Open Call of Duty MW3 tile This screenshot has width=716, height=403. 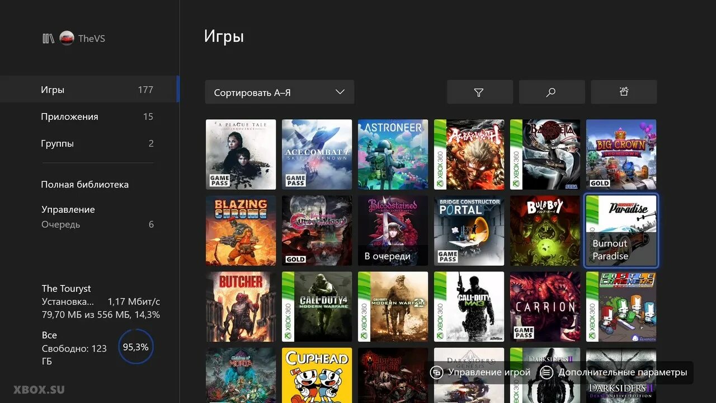(x=469, y=307)
